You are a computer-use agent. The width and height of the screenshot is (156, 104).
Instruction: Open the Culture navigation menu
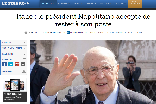tap(91, 3)
